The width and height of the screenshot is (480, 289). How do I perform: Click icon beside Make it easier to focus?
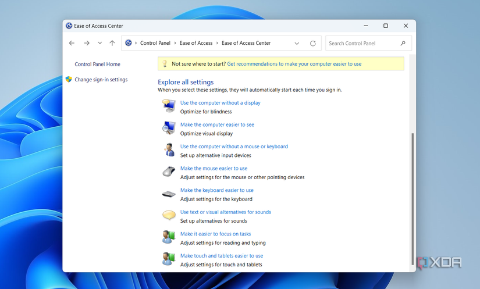[169, 237]
